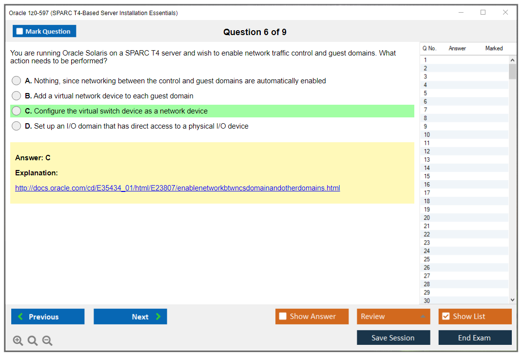
Task: Click the checkmark icon inside Show List
Action: click(x=446, y=316)
